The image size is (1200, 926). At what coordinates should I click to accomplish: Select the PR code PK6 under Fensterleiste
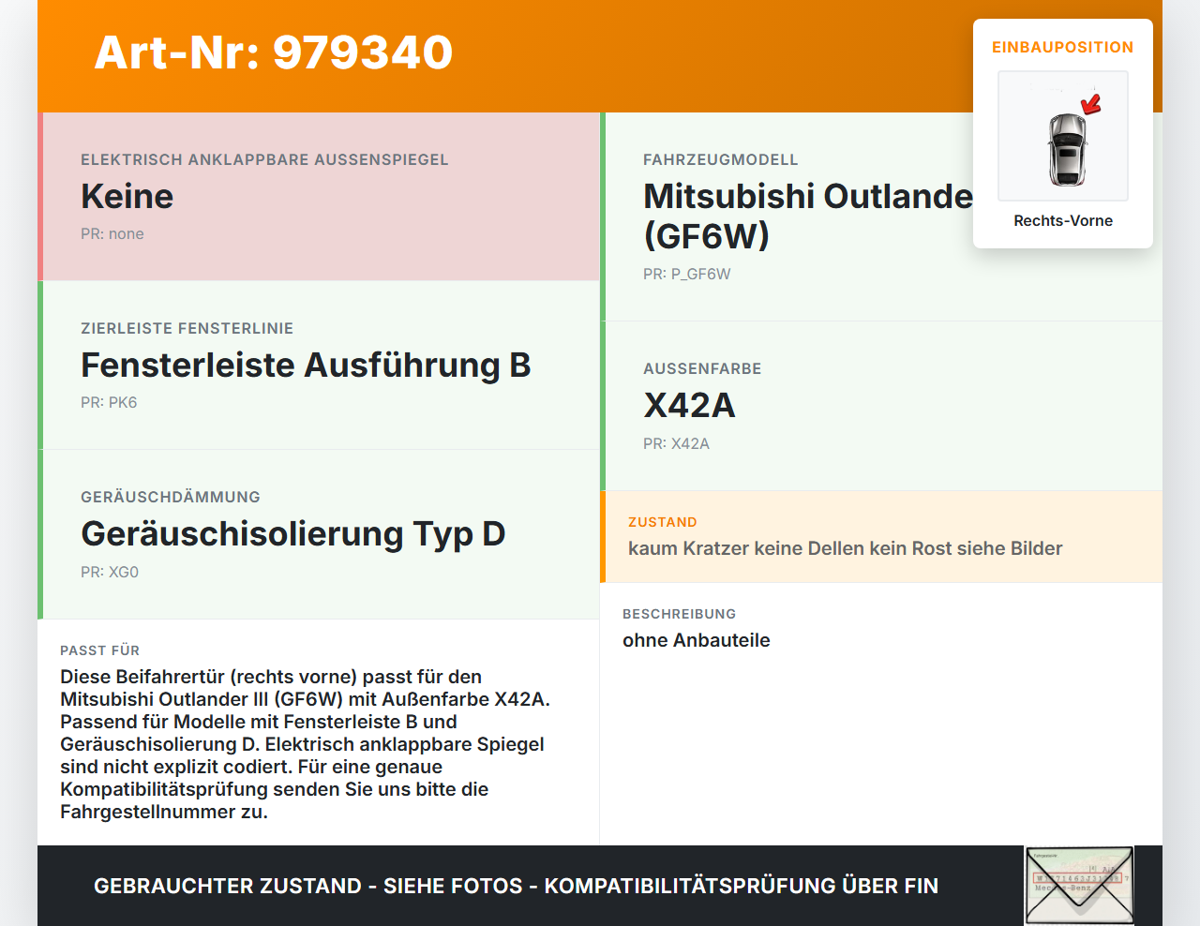point(109,402)
